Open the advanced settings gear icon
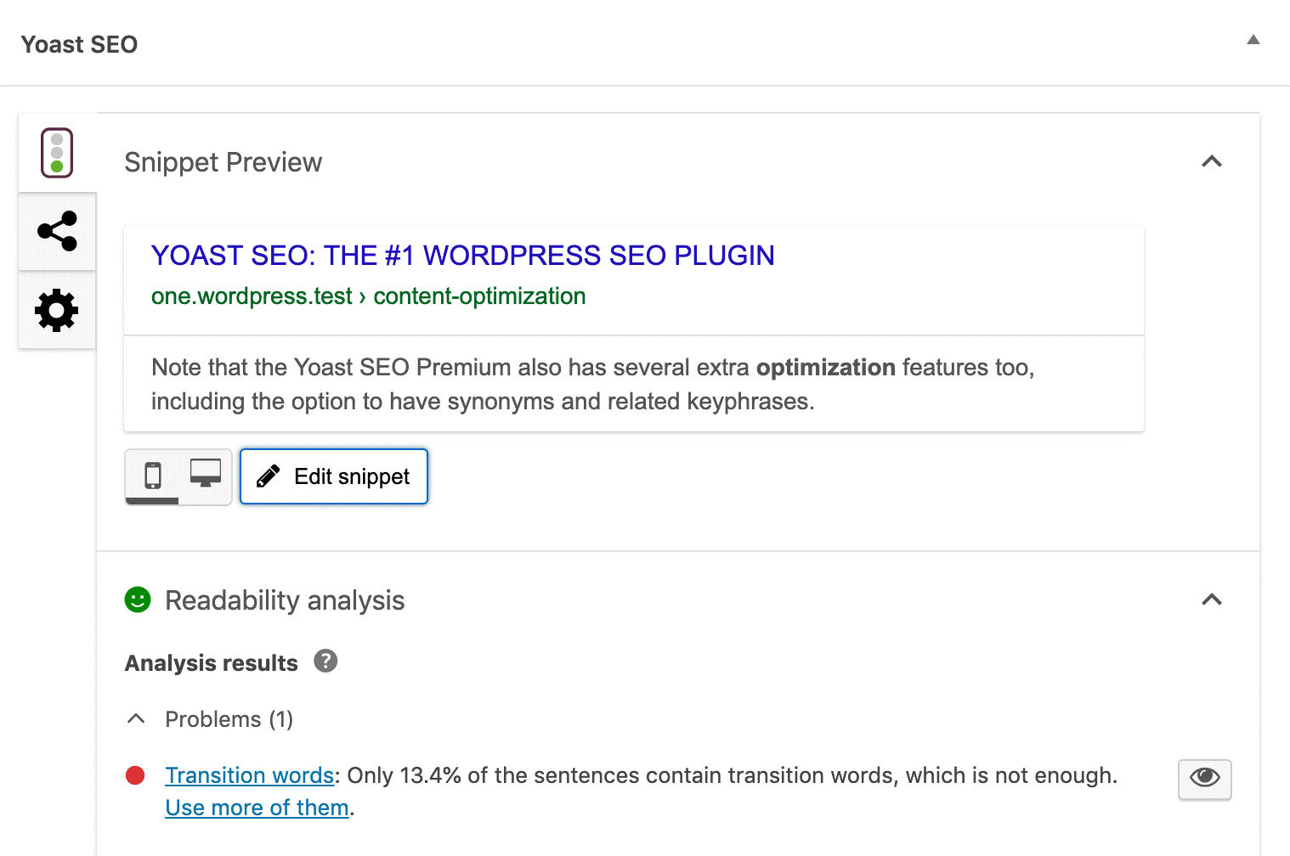The image size is (1290, 856). [56, 310]
